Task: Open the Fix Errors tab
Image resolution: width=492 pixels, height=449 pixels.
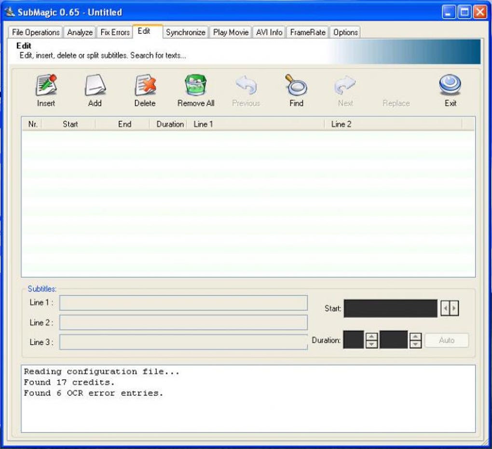Action: [115, 32]
